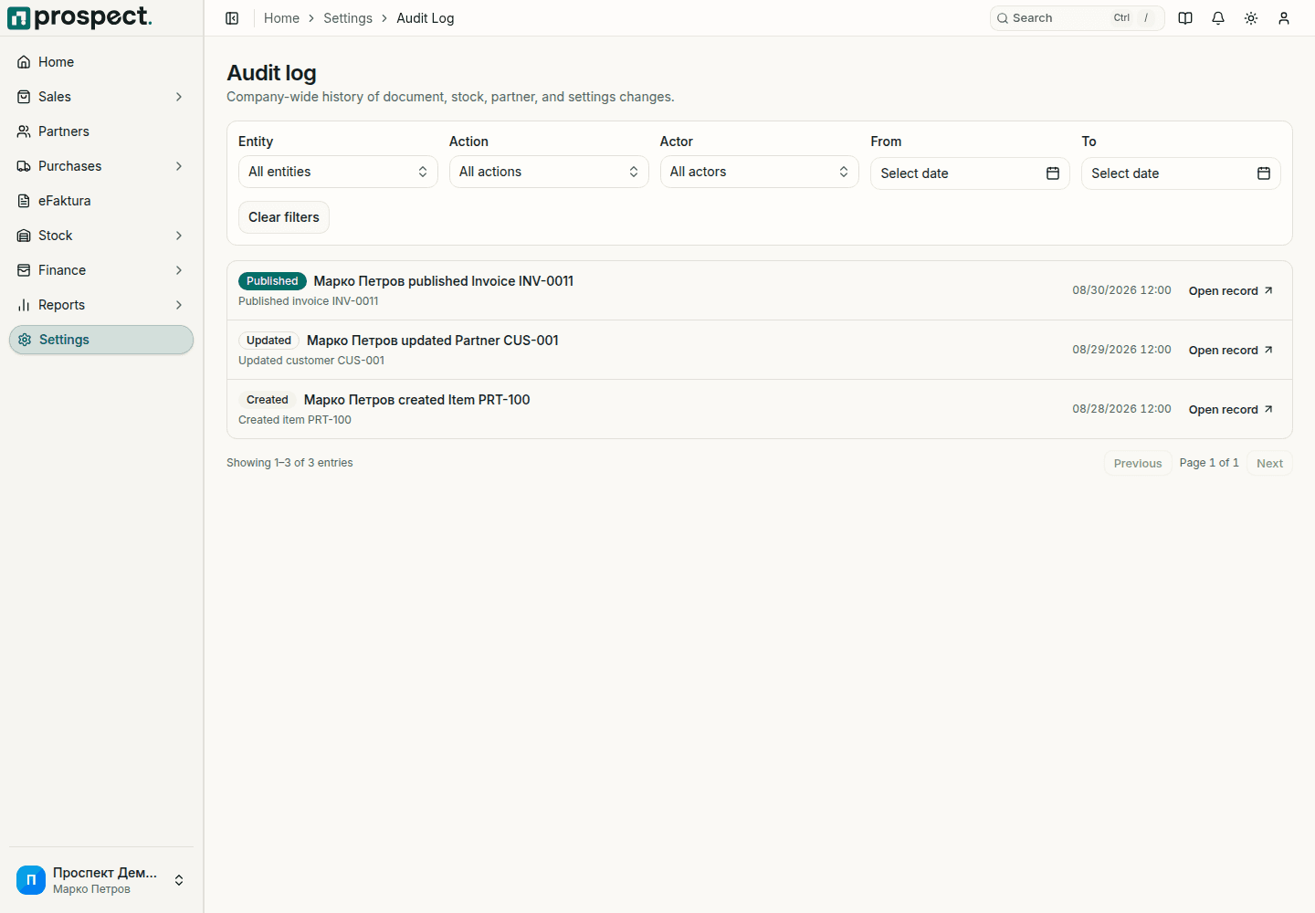Open Partners in the sidebar
The height and width of the screenshot is (913, 1315).
(101, 131)
